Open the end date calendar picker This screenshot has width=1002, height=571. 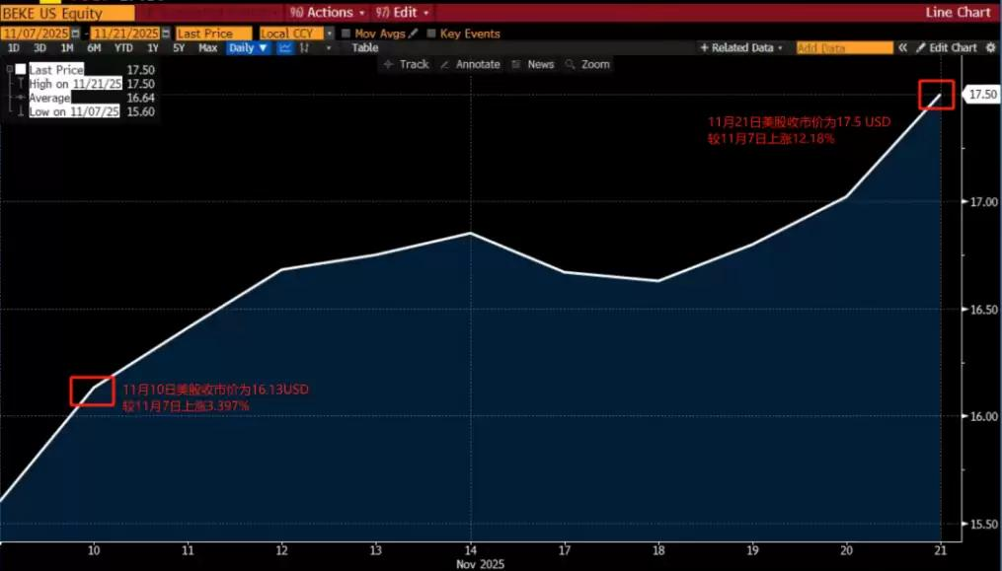pos(165,34)
